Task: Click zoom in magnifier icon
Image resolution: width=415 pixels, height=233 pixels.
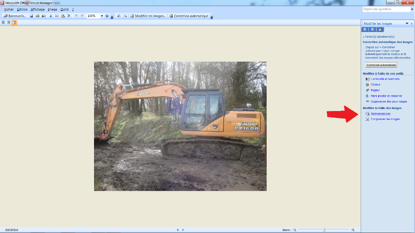Action: [x=353, y=230]
